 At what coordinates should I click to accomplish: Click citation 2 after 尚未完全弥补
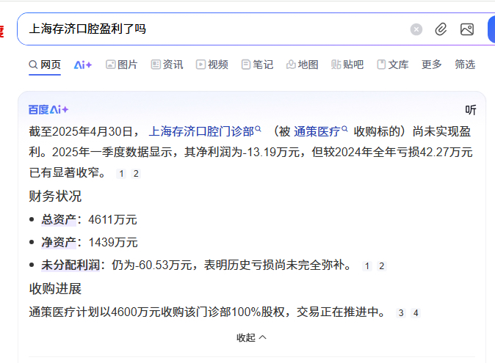pos(381,266)
